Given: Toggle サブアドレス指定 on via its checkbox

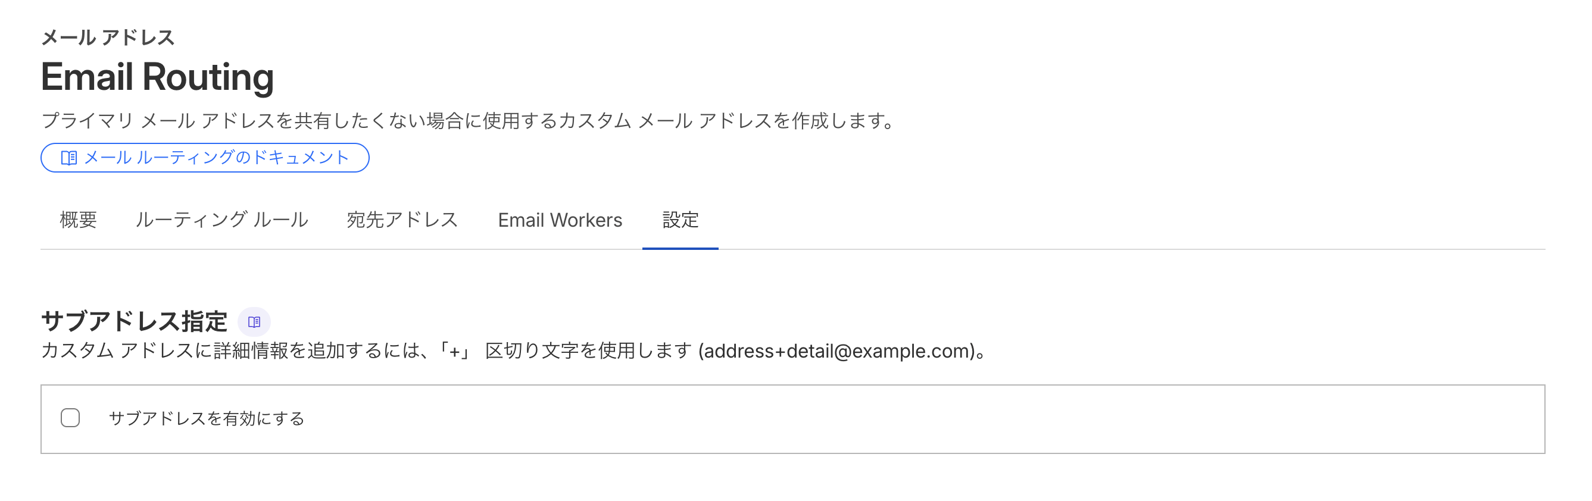Looking at the screenshot, I should [70, 418].
